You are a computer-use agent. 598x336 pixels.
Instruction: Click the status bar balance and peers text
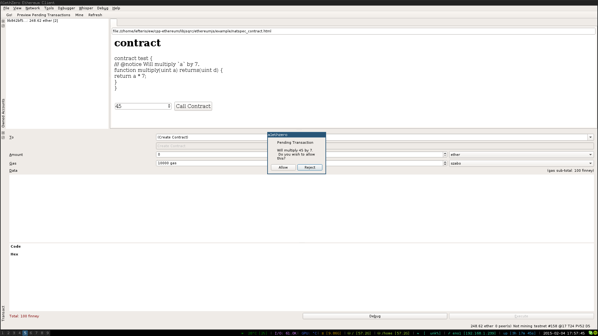[491, 326]
